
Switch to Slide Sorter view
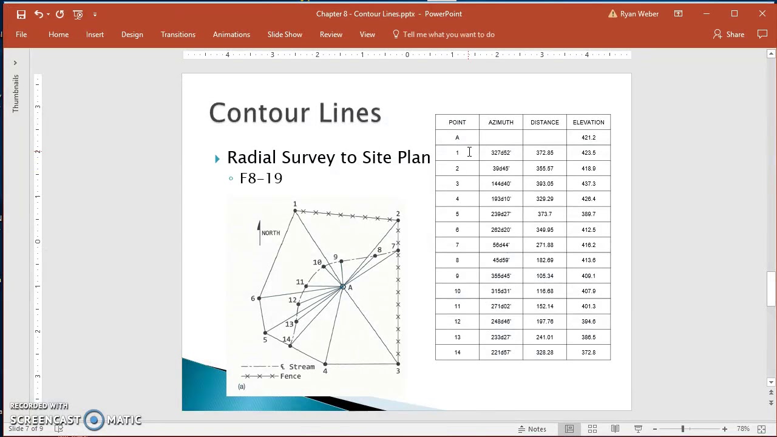592,429
